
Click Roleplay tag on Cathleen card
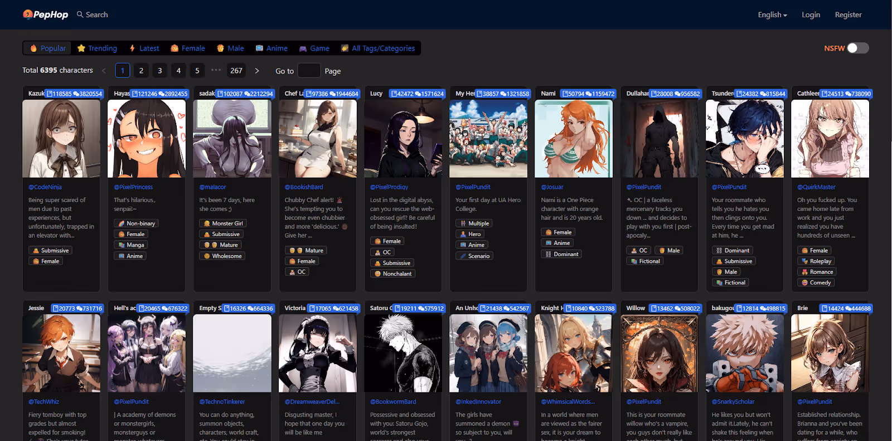pyautogui.click(x=816, y=261)
